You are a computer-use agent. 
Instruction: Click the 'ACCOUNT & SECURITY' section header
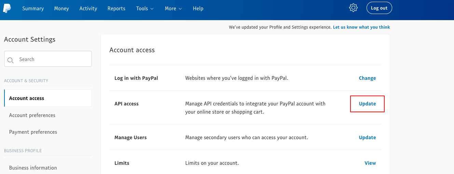click(x=26, y=81)
